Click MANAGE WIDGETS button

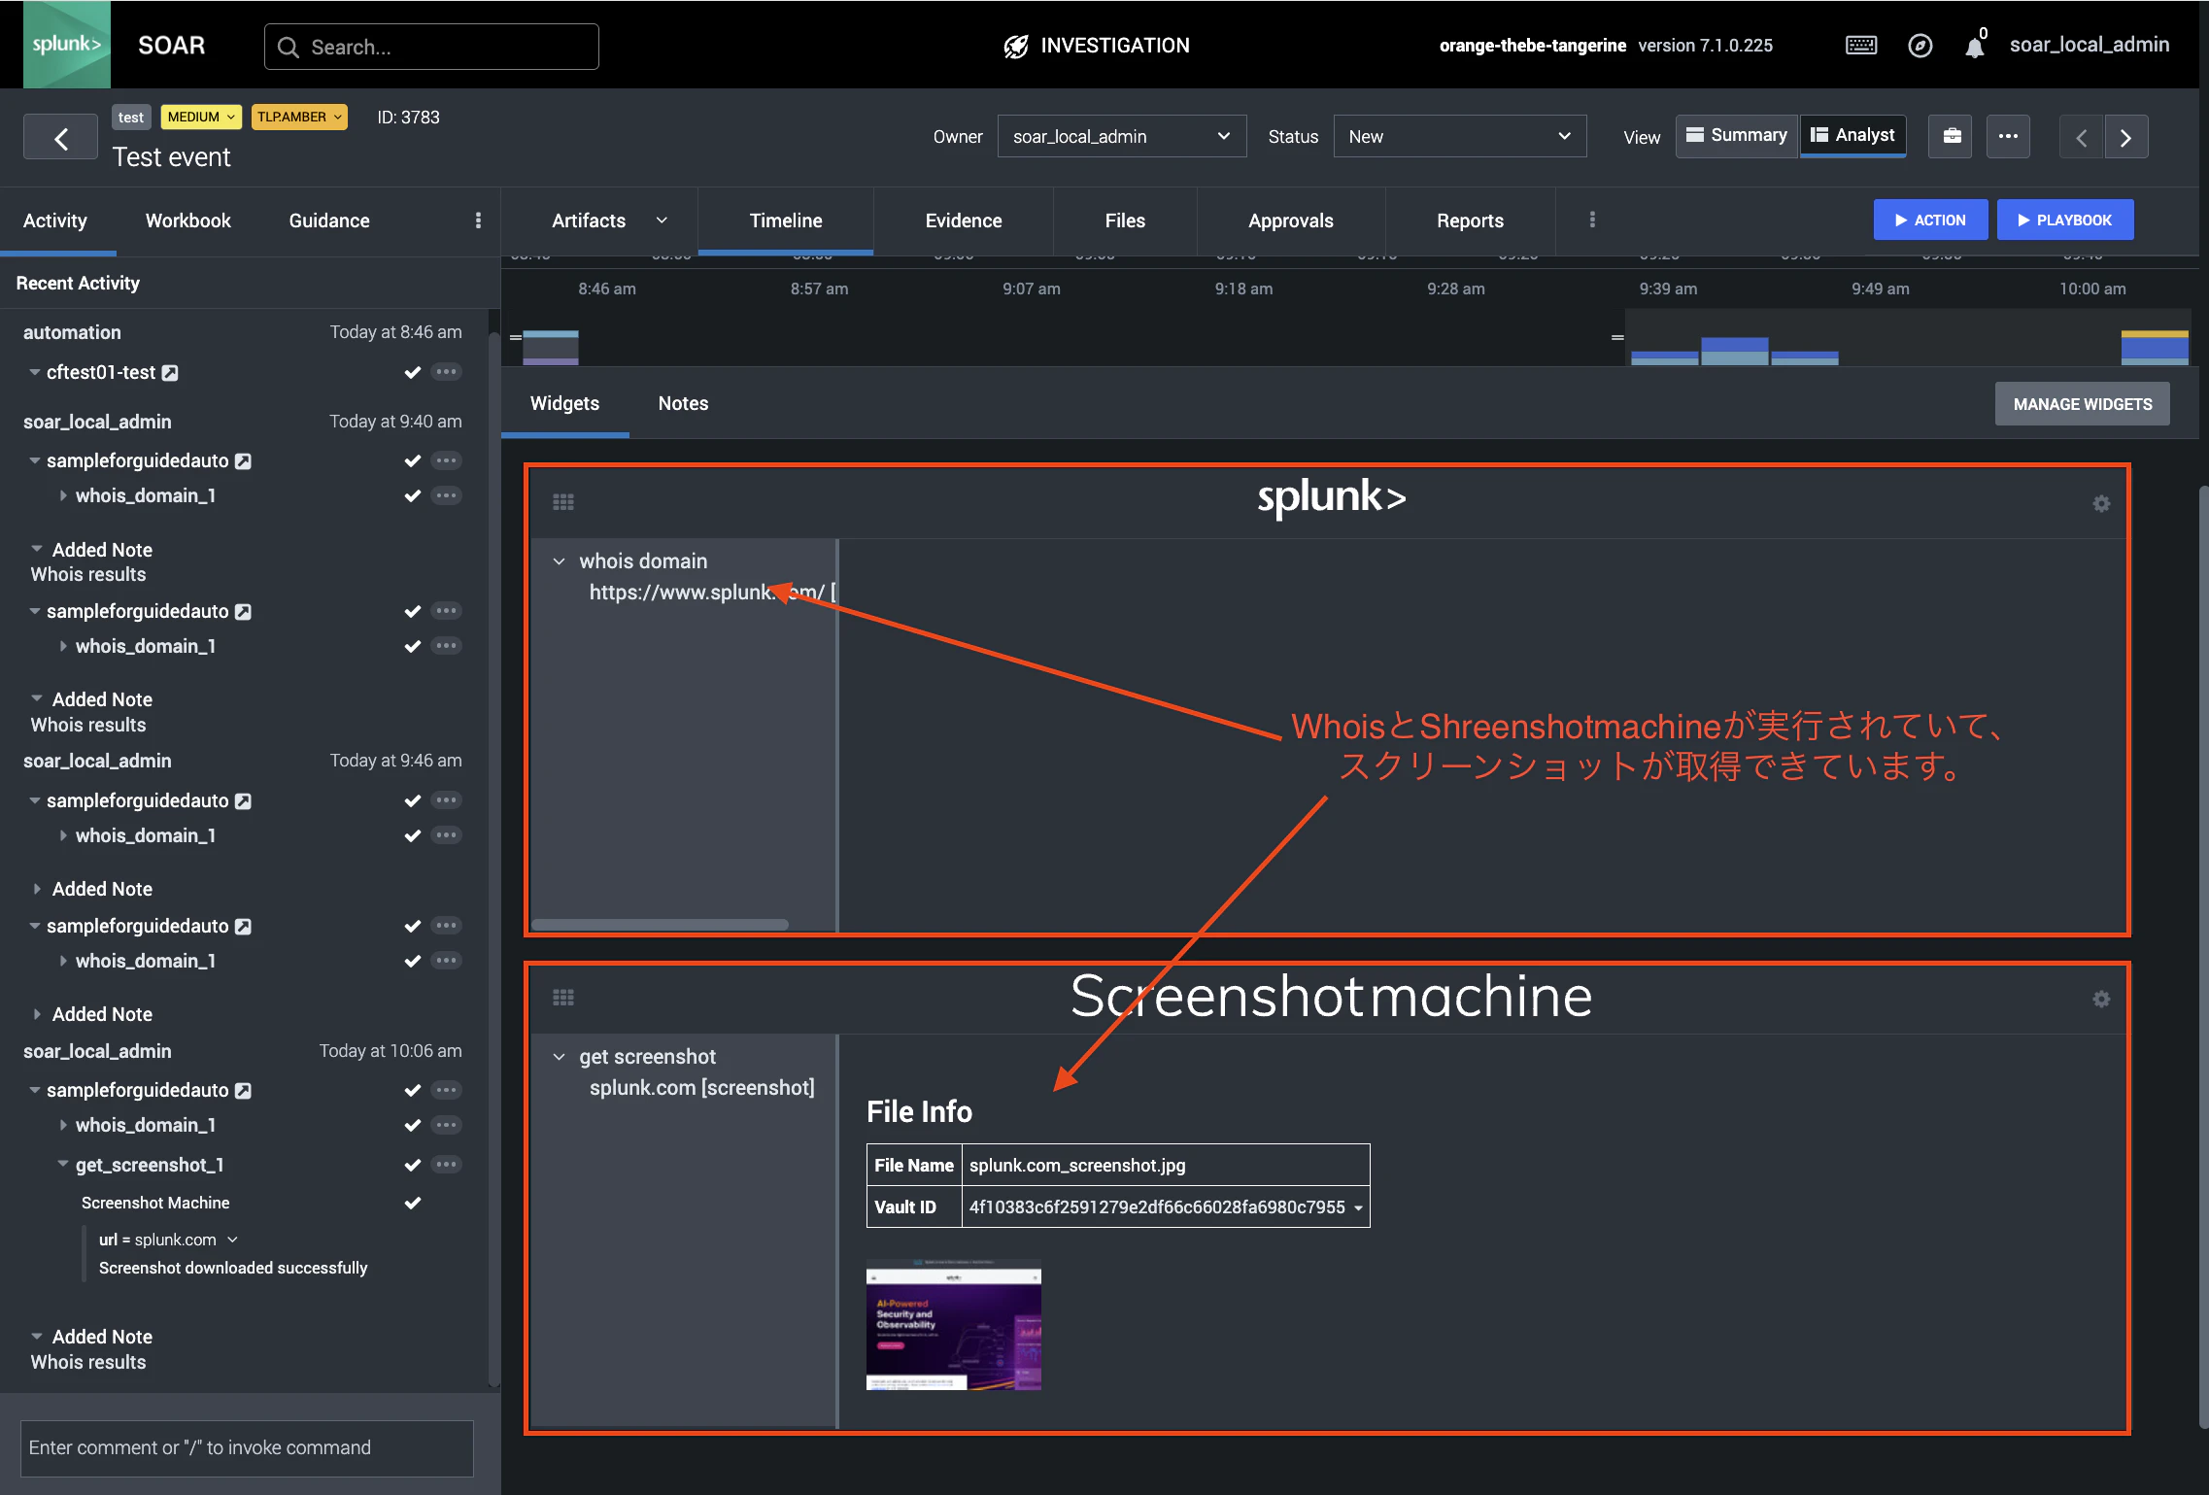tap(2083, 404)
